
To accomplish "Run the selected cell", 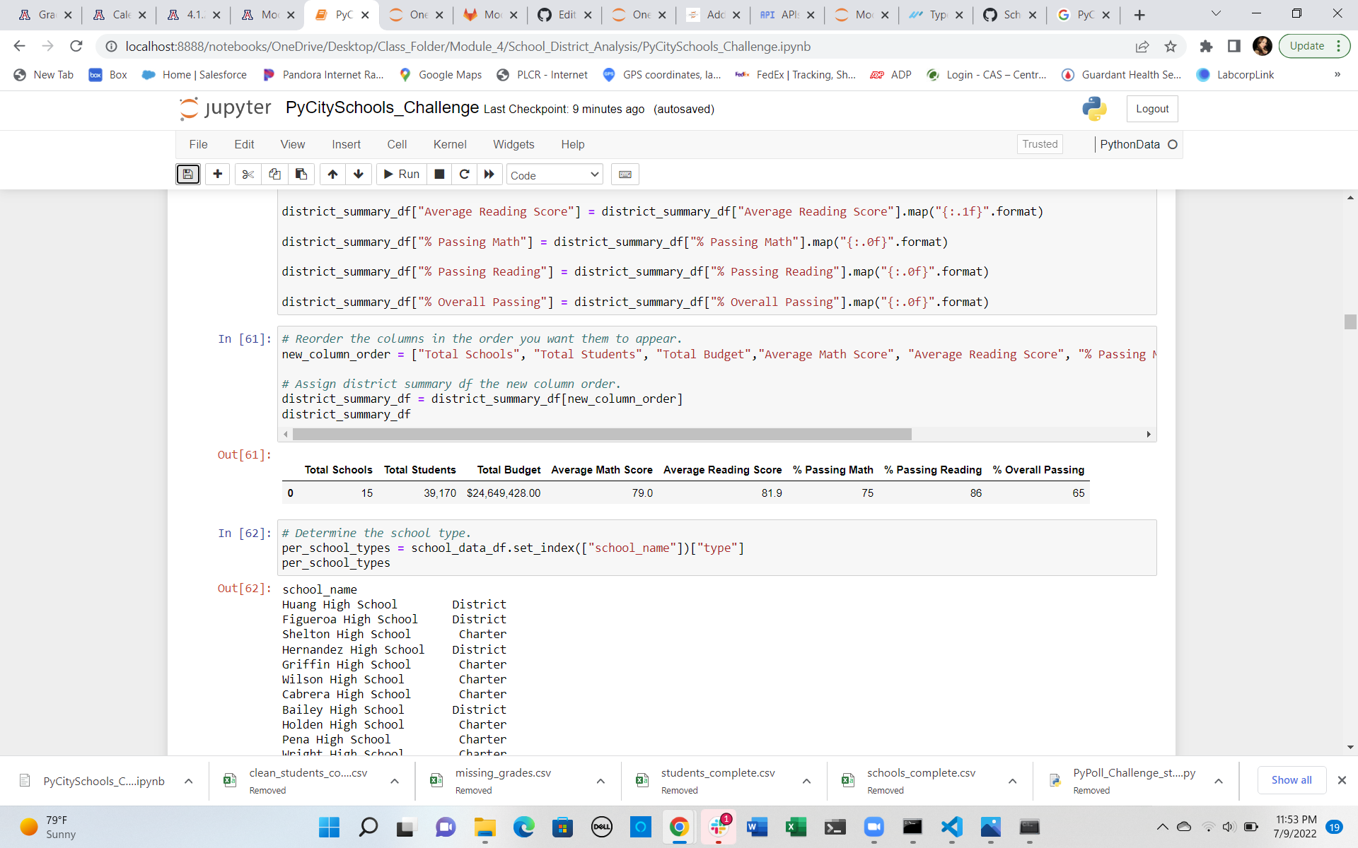I will coord(401,174).
